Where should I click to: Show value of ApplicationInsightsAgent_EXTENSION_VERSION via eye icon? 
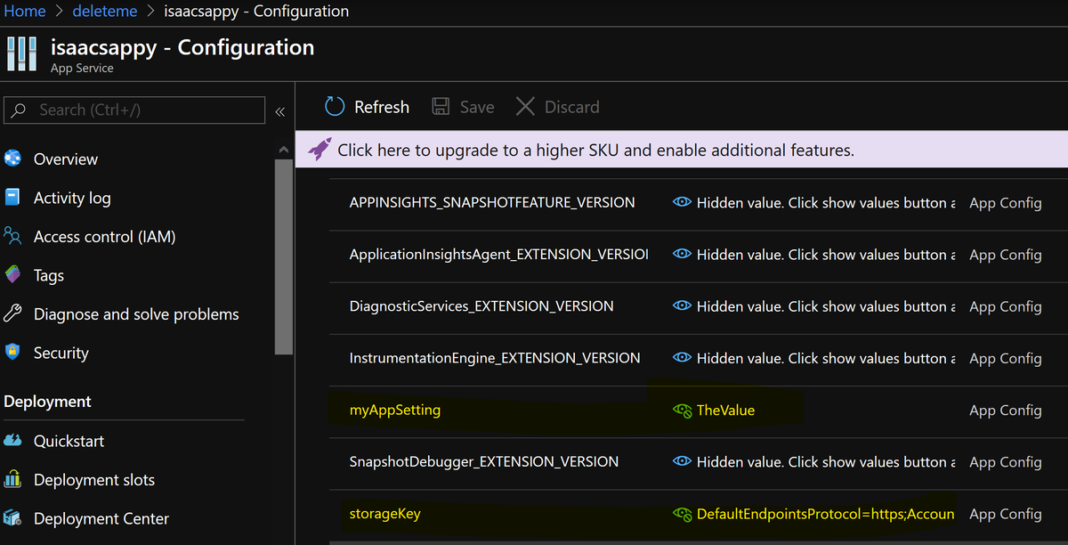click(x=682, y=255)
